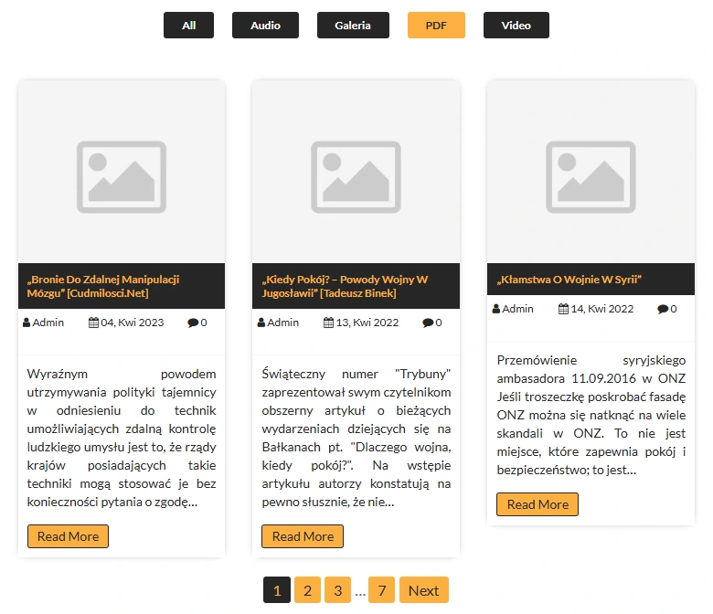
Task: Jump to page 7 of the results
Action: 381,590
